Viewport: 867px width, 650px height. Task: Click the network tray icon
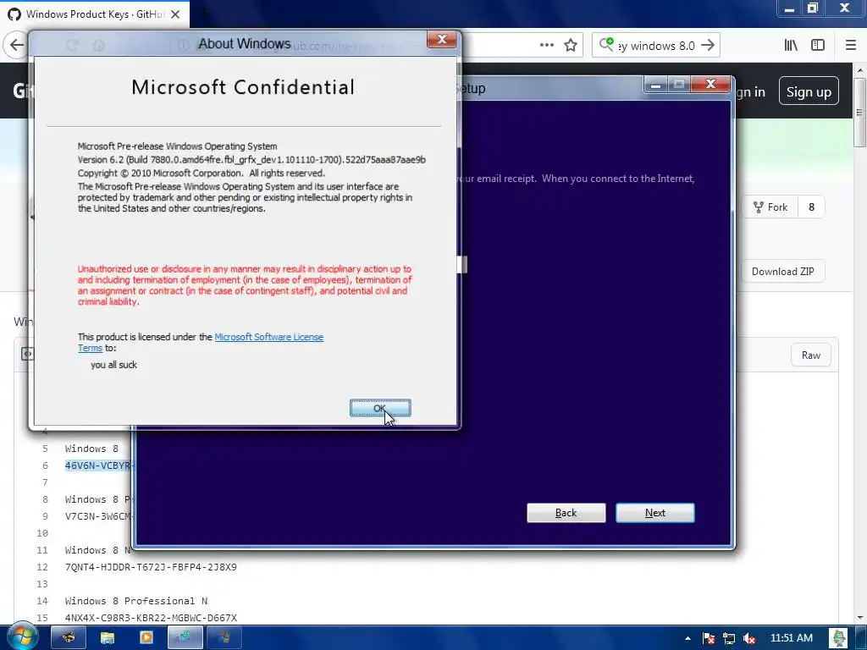point(729,638)
